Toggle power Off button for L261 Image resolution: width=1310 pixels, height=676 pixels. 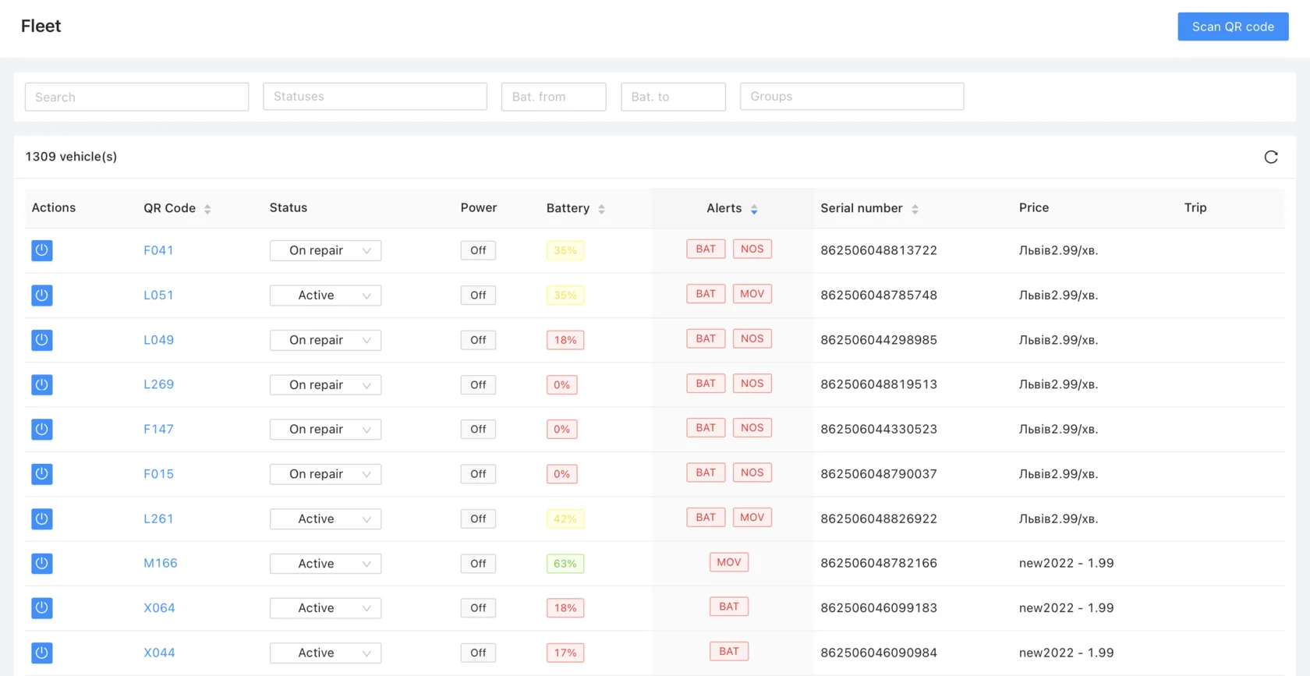point(478,519)
